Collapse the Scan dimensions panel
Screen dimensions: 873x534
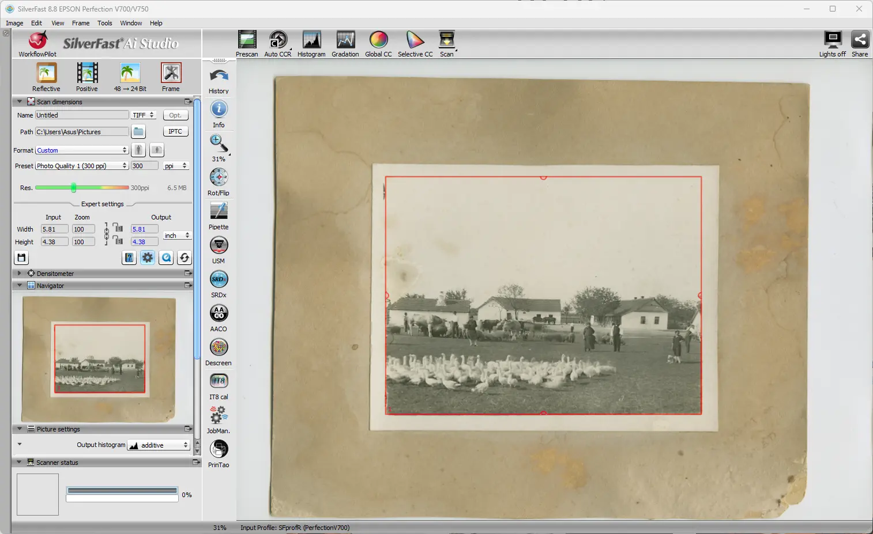point(19,101)
